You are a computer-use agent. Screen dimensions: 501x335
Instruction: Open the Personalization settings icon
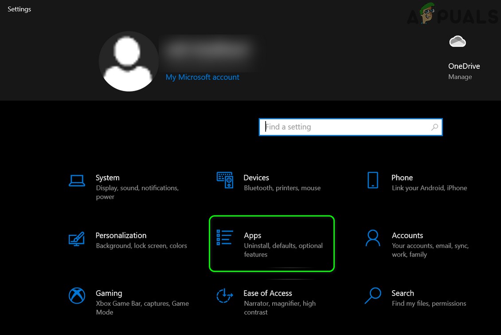pyautogui.click(x=77, y=239)
